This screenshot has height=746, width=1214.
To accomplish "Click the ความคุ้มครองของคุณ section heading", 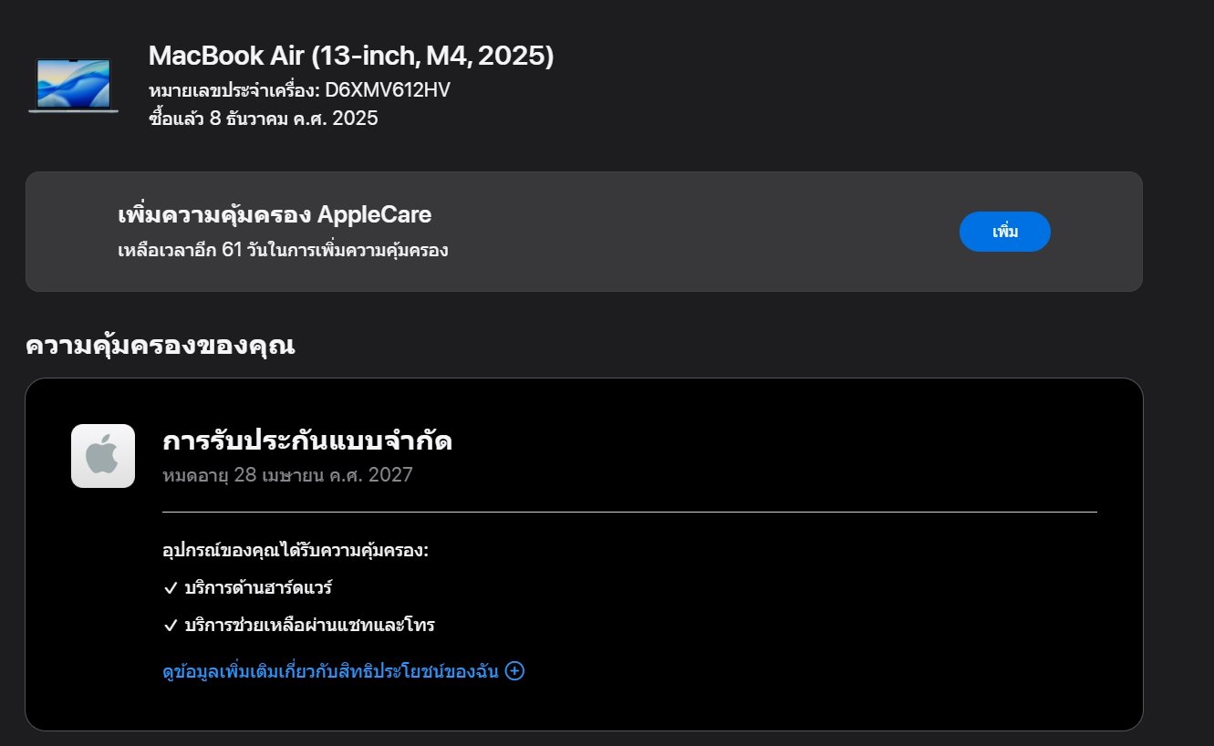I will click(x=161, y=347).
